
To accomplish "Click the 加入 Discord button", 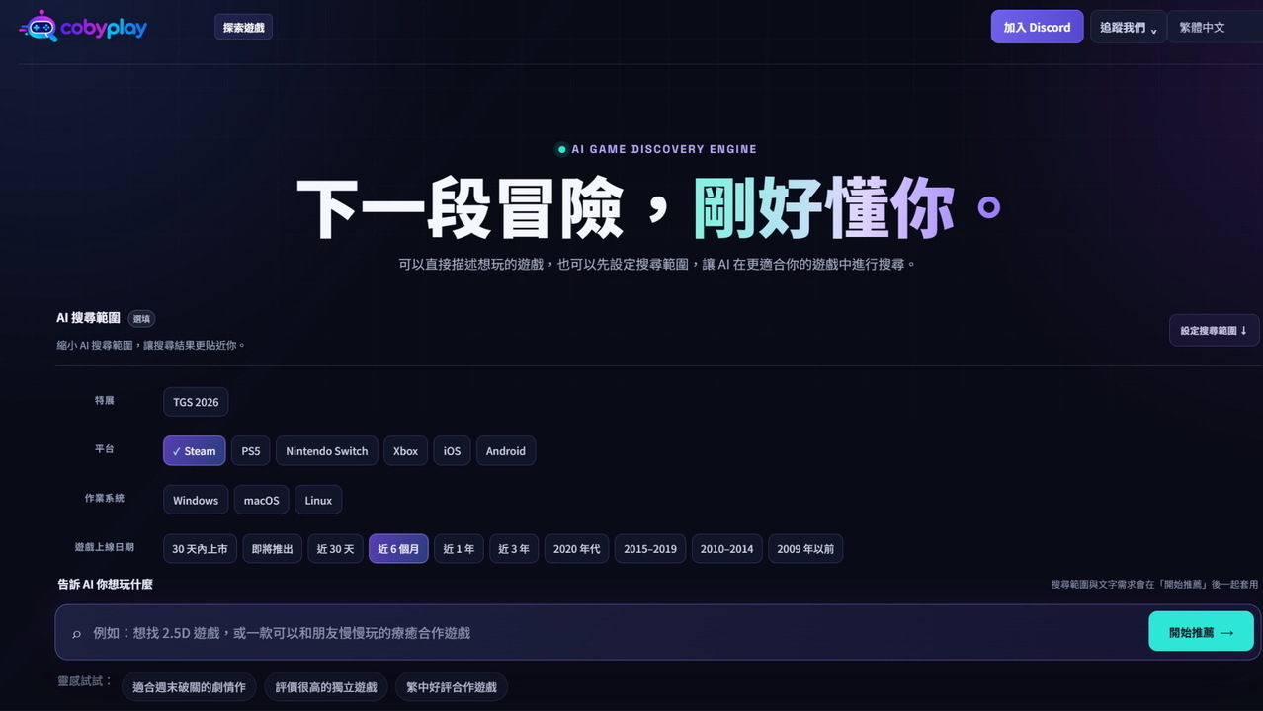I will (1037, 27).
